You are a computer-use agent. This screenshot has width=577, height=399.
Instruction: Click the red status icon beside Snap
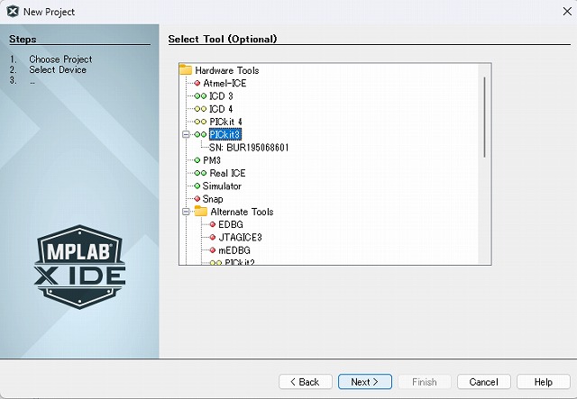click(x=196, y=199)
